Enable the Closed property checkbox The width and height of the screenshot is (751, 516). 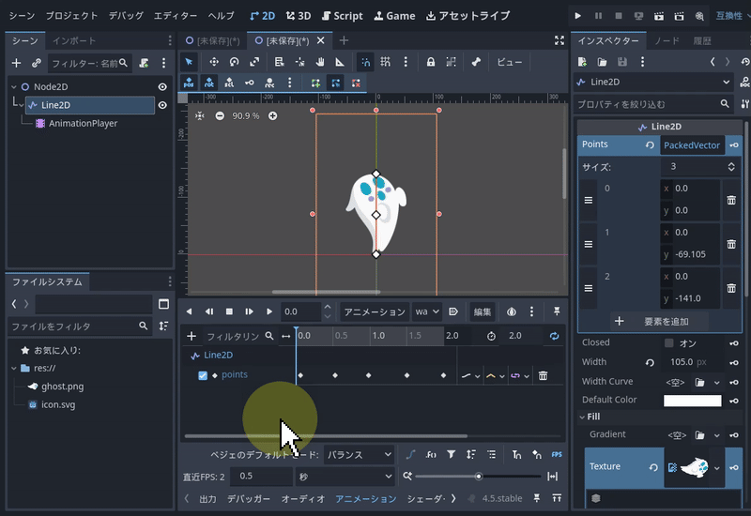point(668,342)
